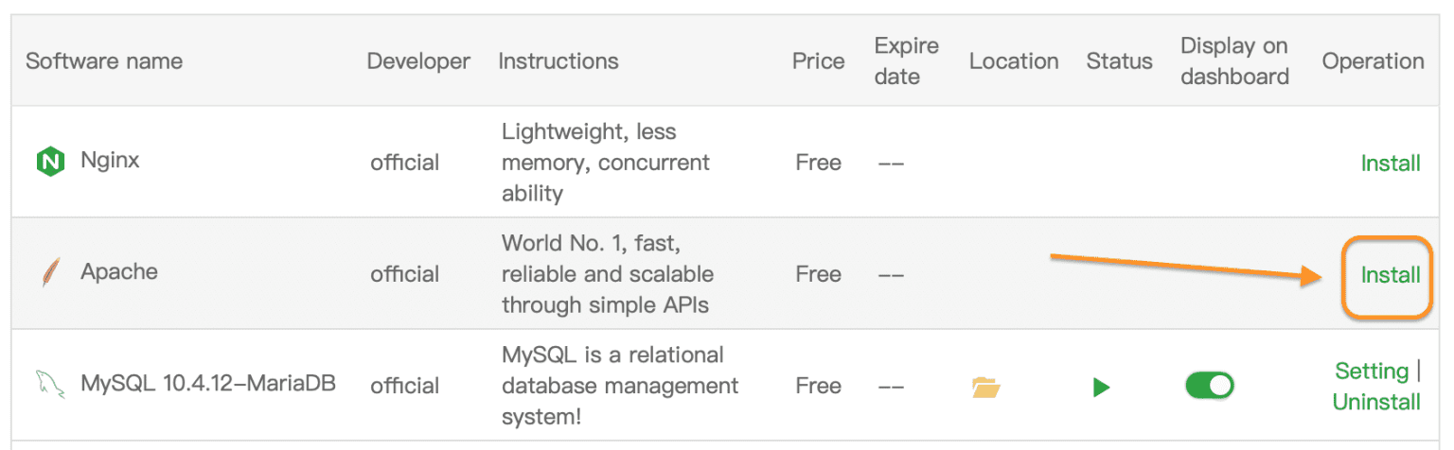The height and width of the screenshot is (450, 1454).
Task: Click the Operation column header
Action: (x=1373, y=61)
